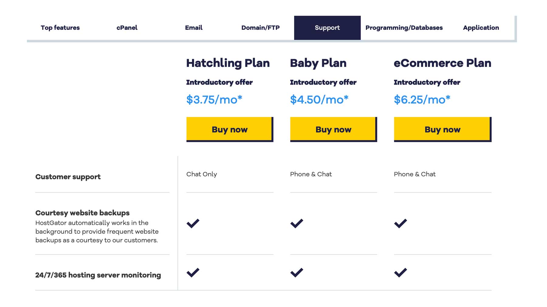Click Buy now for Hatchling Plan
Image resolution: width=547 pixels, height=307 pixels.
pos(229,129)
